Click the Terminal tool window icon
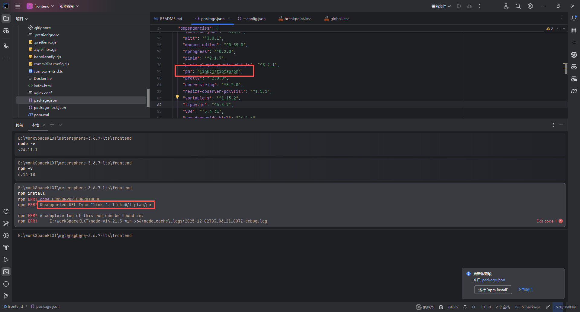580x312 pixels. click(6, 272)
